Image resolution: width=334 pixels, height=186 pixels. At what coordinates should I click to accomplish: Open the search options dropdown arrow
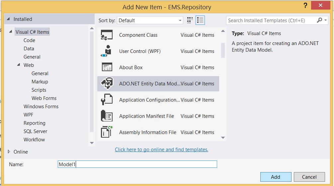click(x=325, y=21)
